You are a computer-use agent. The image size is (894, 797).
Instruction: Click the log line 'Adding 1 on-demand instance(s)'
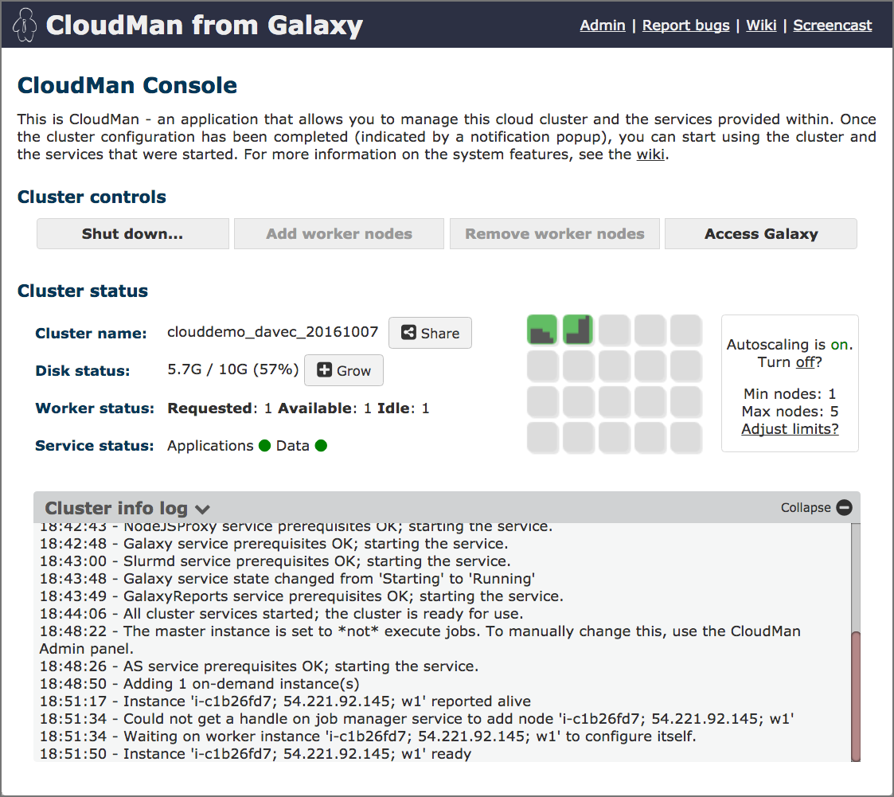coord(200,684)
